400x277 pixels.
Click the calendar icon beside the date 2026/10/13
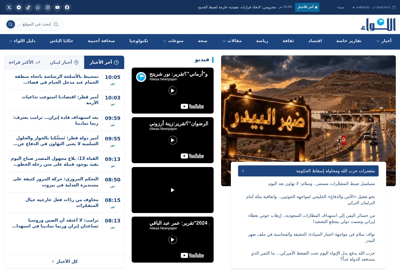(x=394, y=7)
